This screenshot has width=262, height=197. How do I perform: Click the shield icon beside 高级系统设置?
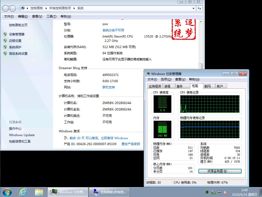(x=5, y=53)
